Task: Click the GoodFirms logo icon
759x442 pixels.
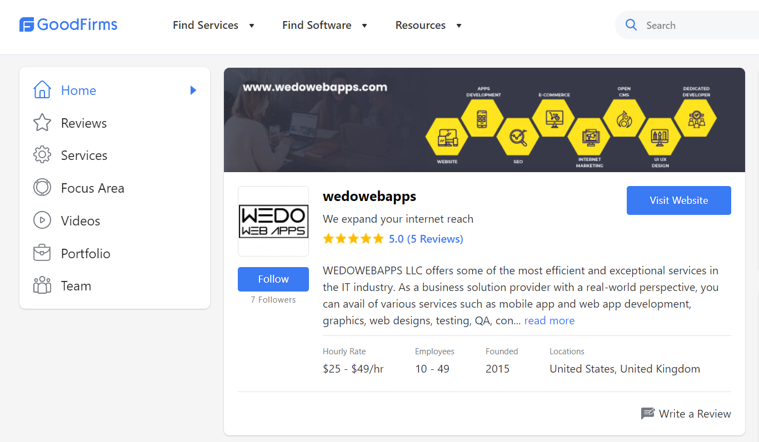Action: tap(27, 25)
